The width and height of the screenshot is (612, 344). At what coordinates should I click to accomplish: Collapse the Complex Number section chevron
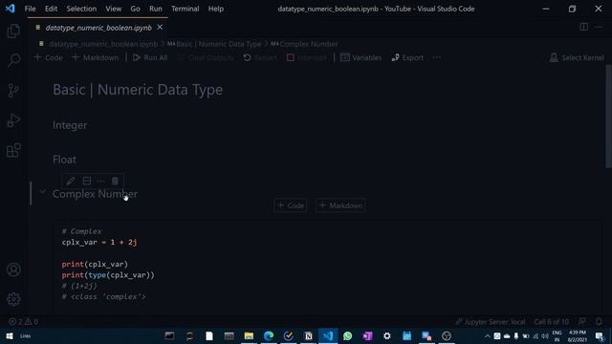[x=42, y=192]
